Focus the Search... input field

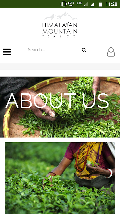click(x=53, y=50)
